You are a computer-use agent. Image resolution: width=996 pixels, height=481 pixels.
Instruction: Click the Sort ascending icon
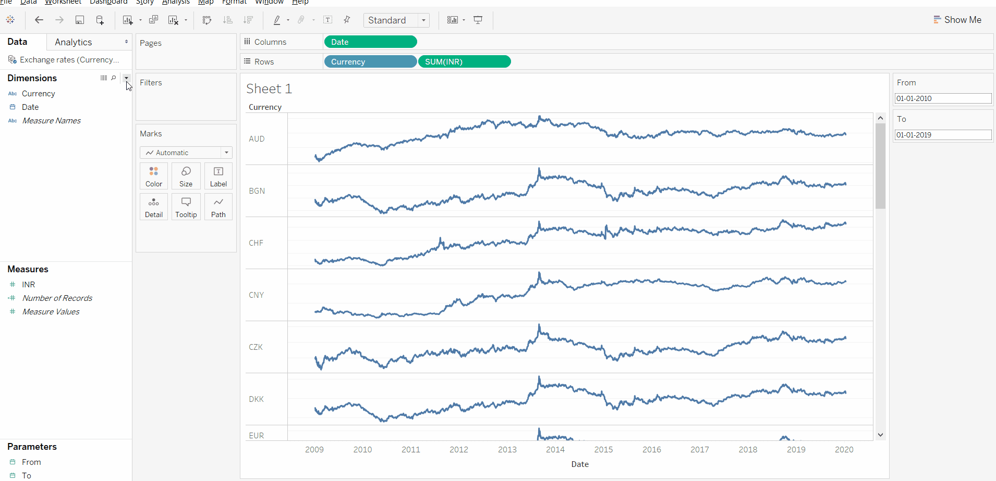pos(227,20)
